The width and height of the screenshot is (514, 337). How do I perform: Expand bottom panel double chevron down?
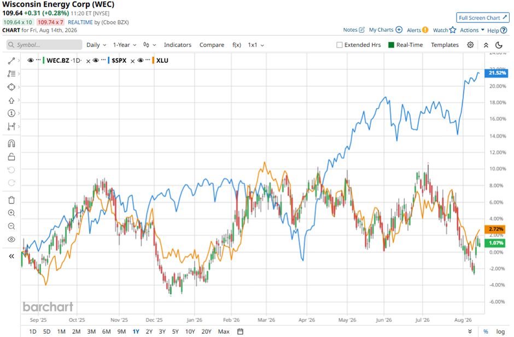[470, 332]
